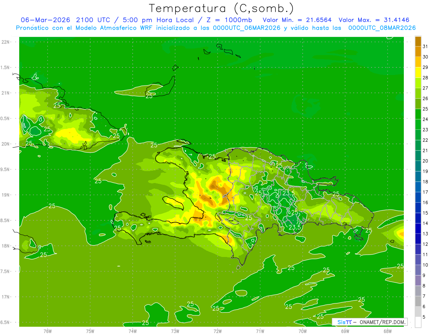Click the "70W" longitude label

coord(303,331)
